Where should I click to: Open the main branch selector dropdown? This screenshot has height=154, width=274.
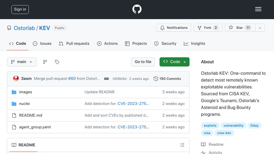(x=22, y=62)
